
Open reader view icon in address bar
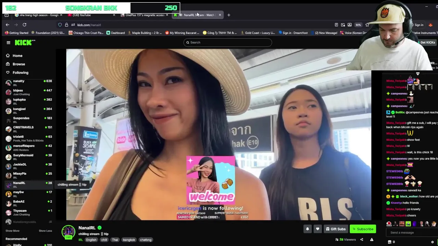point(336,25)
